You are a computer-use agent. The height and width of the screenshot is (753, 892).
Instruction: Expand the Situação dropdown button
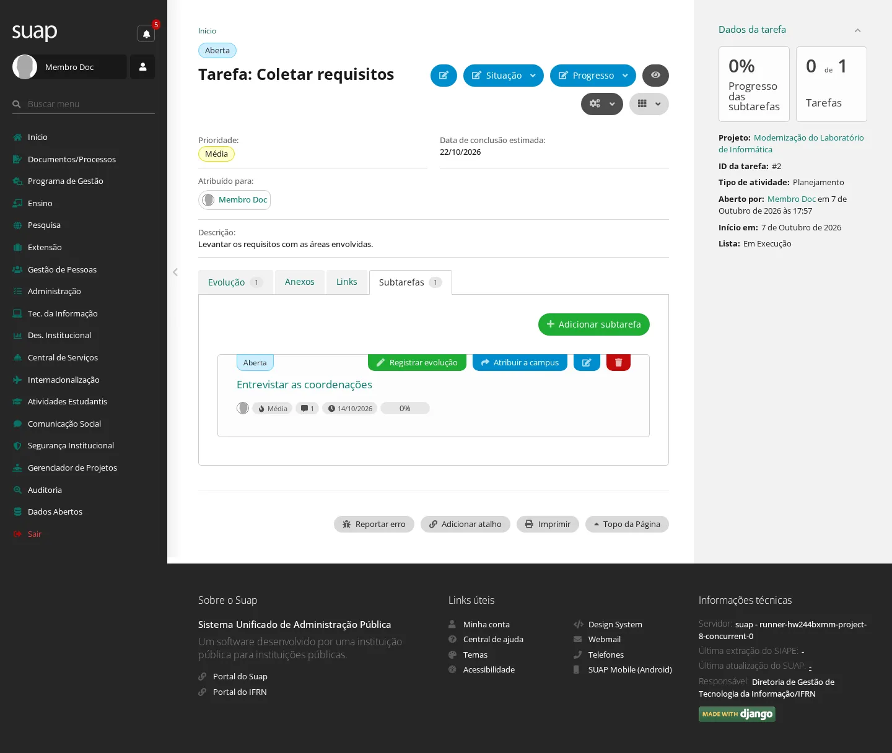click(x=504, y=76)
